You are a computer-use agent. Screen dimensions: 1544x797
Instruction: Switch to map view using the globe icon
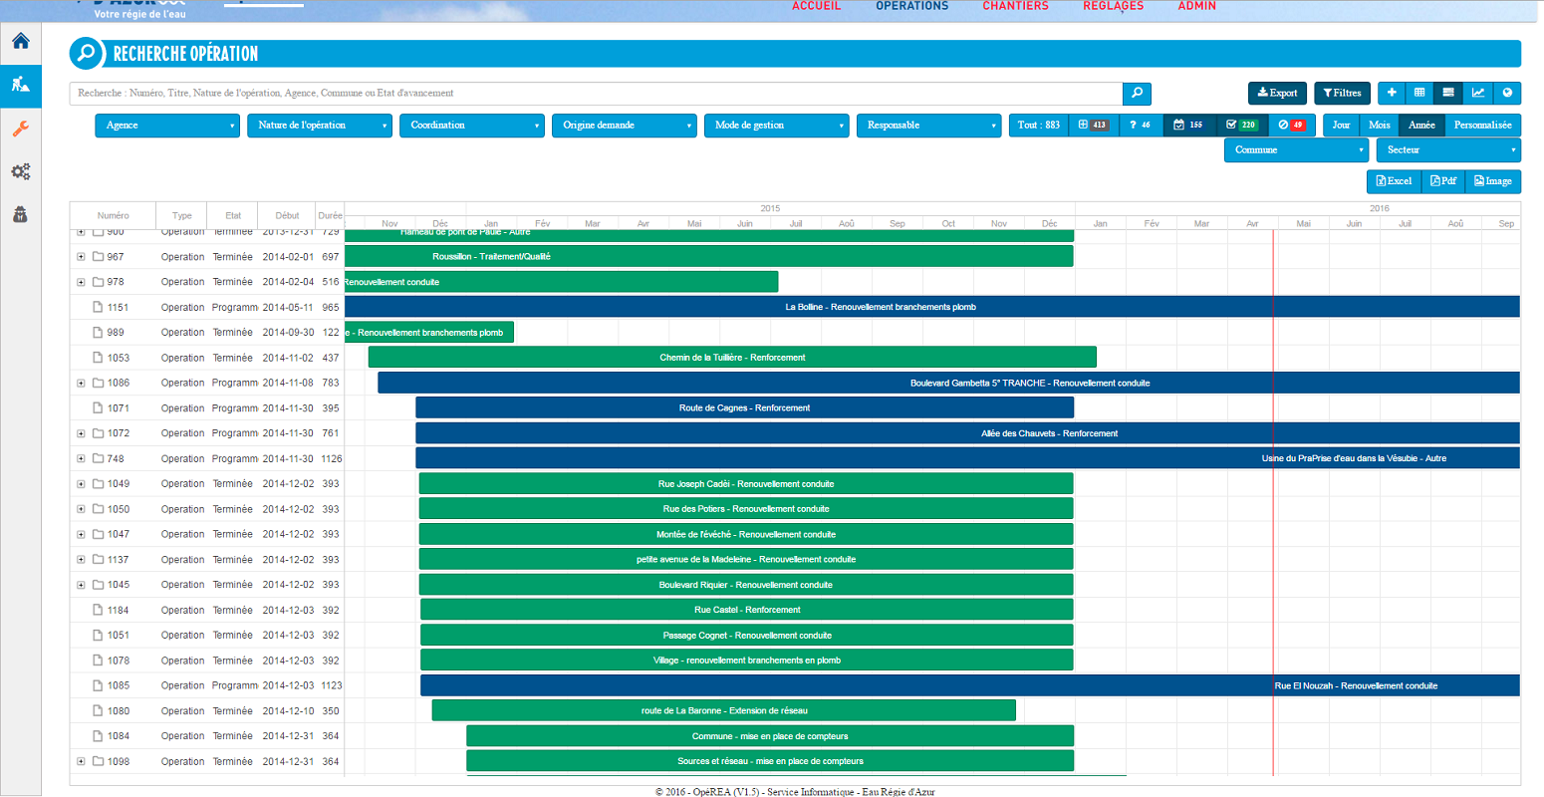(1507, 93)
